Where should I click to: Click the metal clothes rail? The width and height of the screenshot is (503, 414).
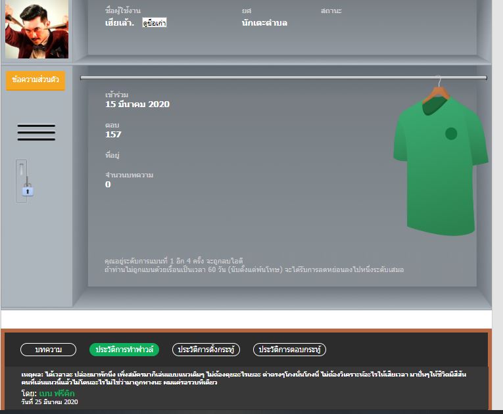(x=283, y=78)
